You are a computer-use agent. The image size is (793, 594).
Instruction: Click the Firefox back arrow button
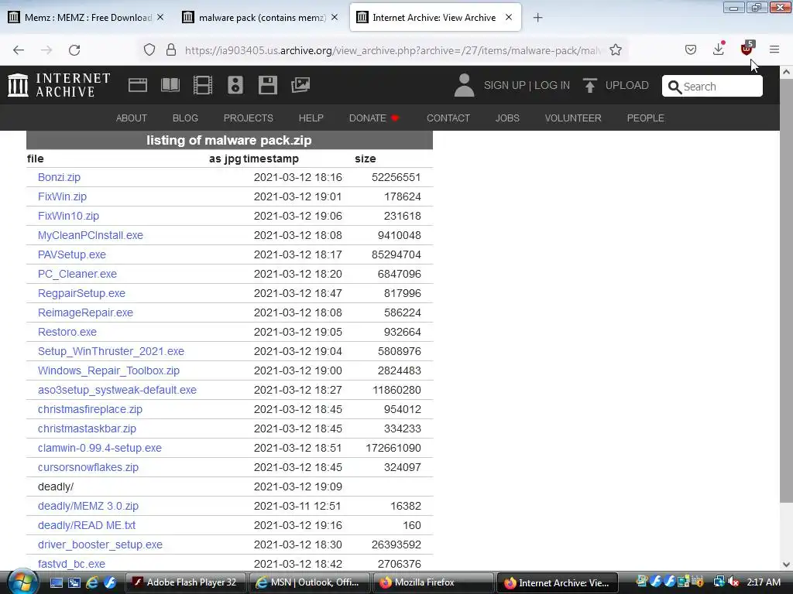click(x=19, y=49)
